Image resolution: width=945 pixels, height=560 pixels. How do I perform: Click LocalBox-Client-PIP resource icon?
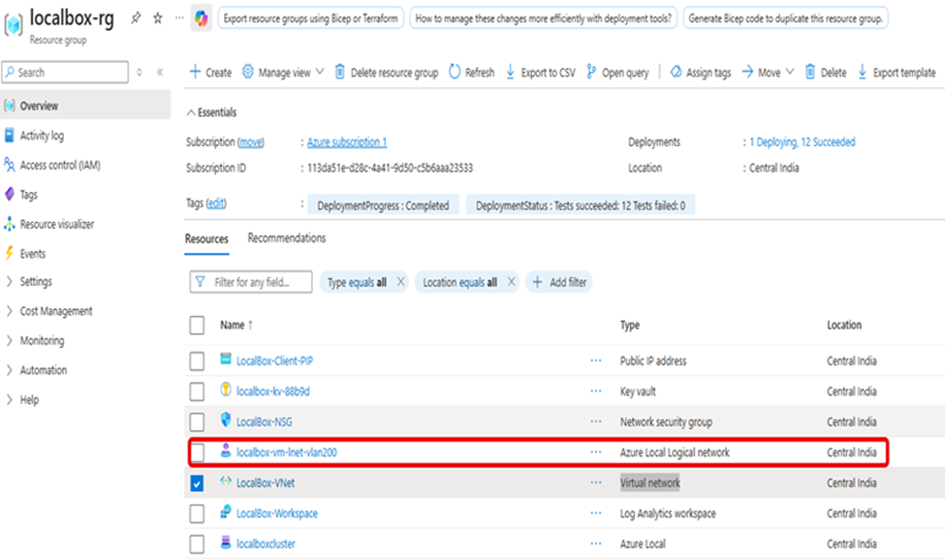click(226, 359)
